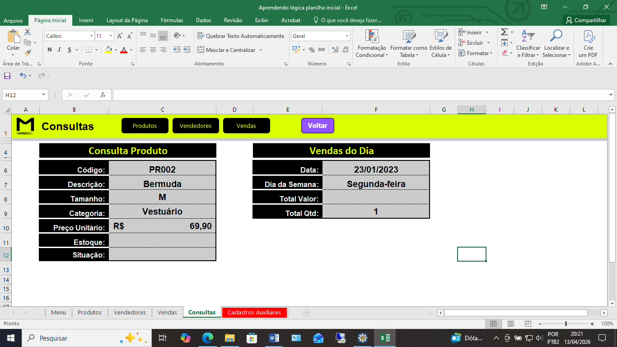Open the Windows Start menu

[11, 338]
